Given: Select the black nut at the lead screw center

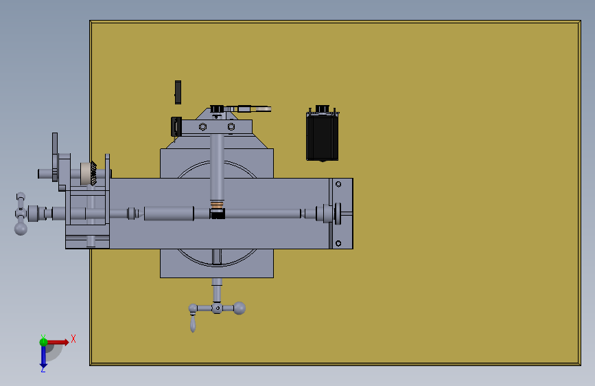Looking at the screenshot, I should pos(218,214).
